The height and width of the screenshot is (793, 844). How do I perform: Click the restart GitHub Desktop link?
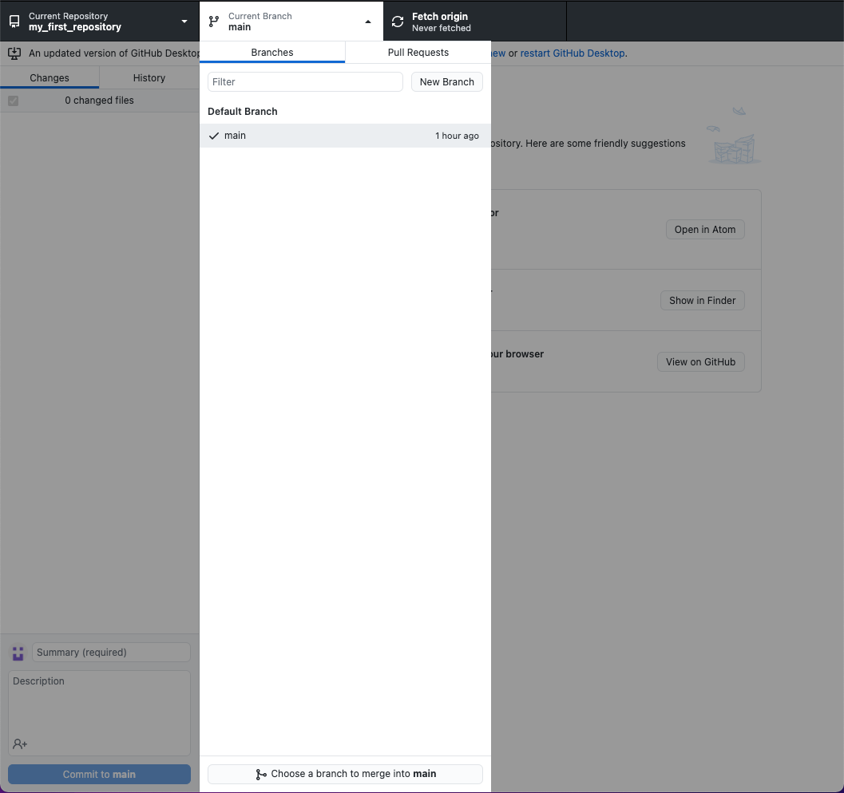click(x=573, y=53)
